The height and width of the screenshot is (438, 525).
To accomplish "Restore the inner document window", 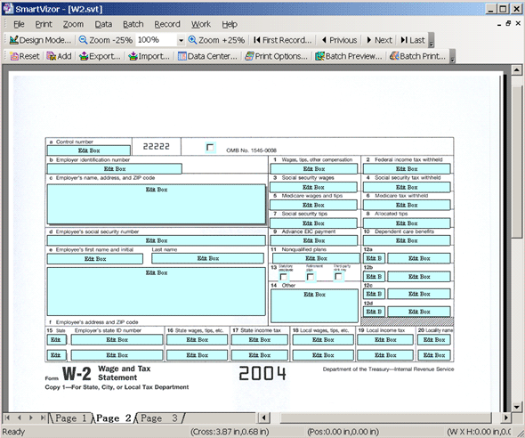I will (x=508, y=23).
